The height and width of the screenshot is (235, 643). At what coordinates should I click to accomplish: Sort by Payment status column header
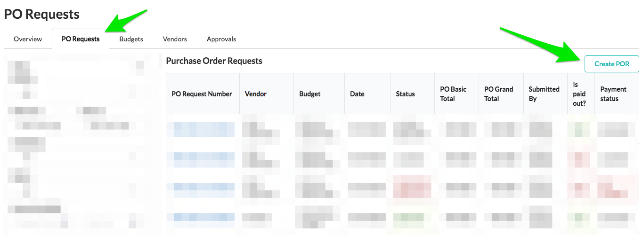point(613,94)
